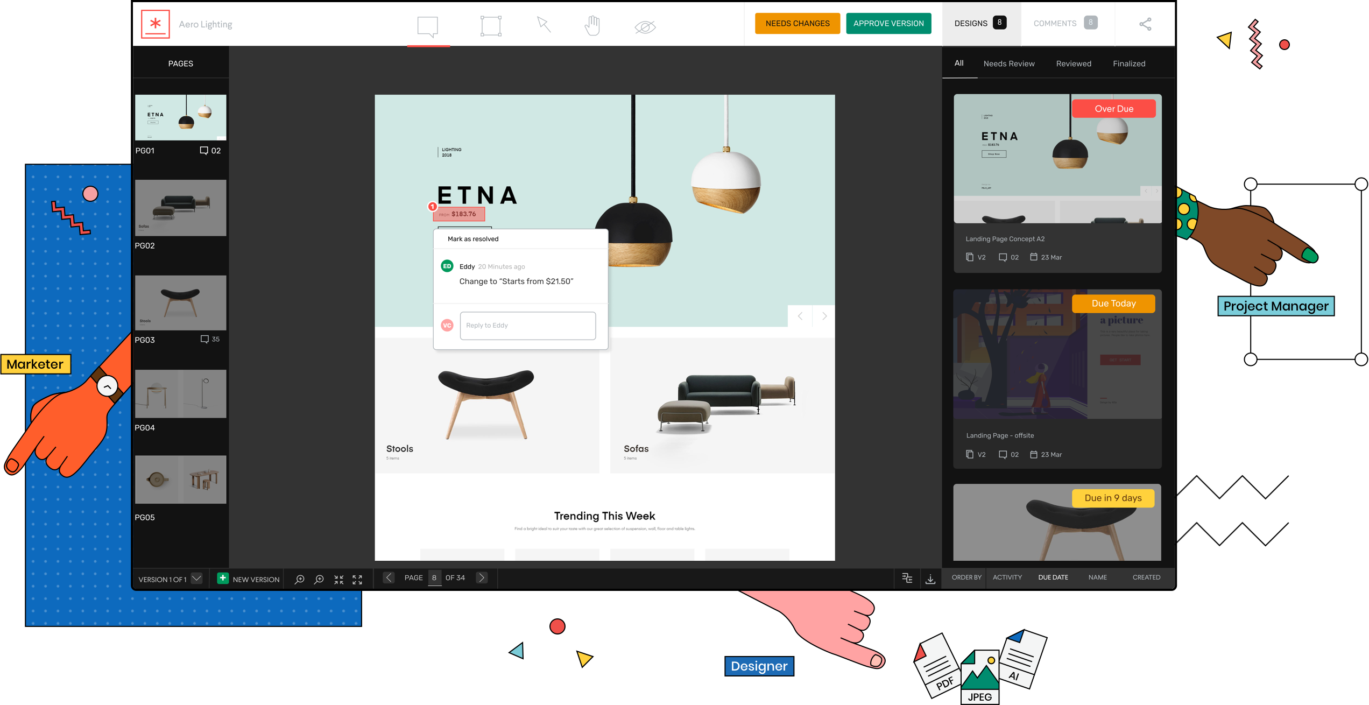The image size is (1369, 705).
Task: Sort designs by NAME
Action: 1097,577
